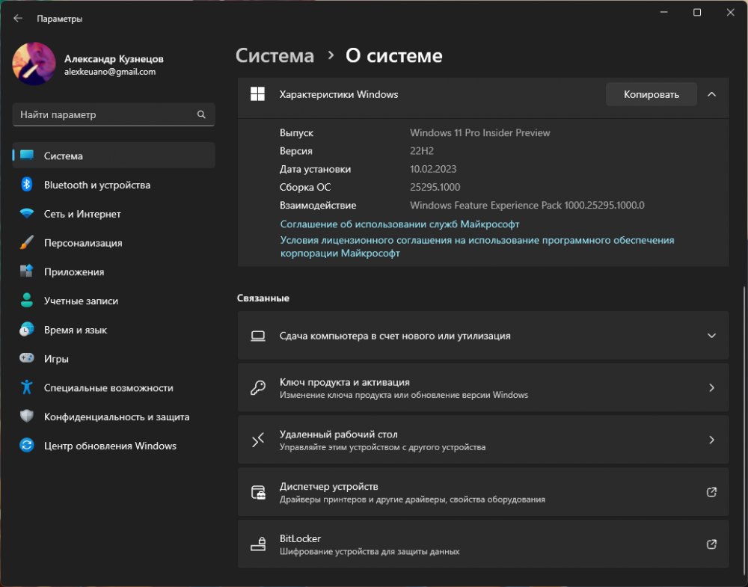Expand Сдача компьютера в счет нового
The image size is (748, 587).
711,336
